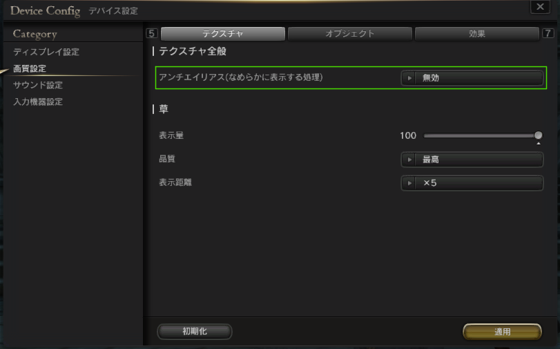This screenshot has width=560, height=349.
Task: Select 画質設定 category
Action: (30, 68)
